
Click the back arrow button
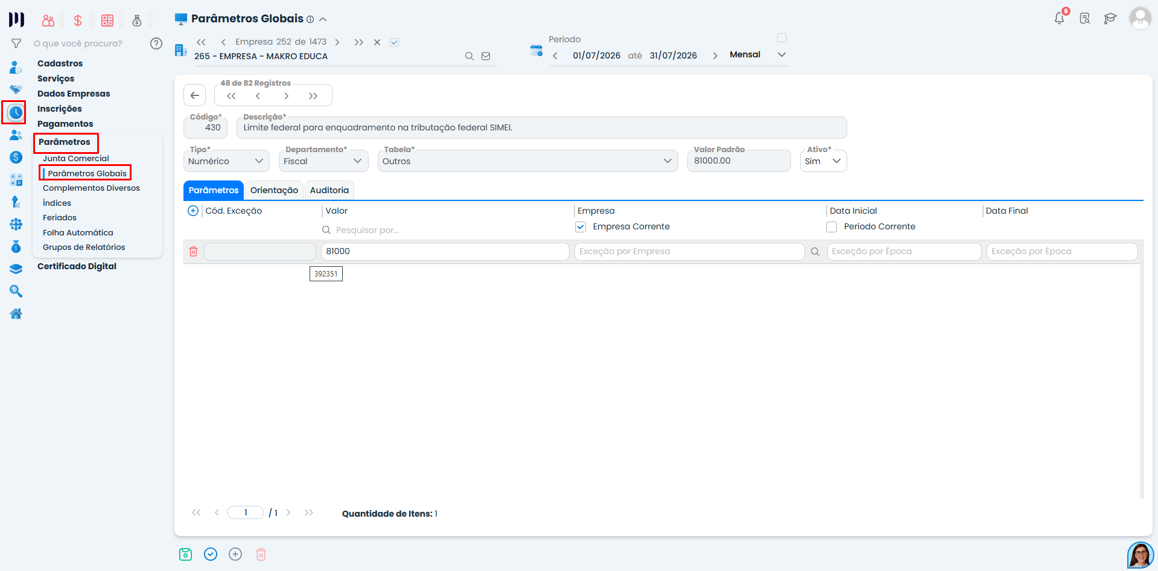pos(194,95)
